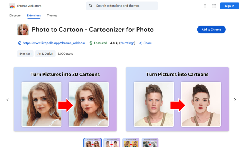This screenshot has height=147, width=243.
Task: Click the Chrome Web Store logo icon
Action: coord(12,6)
